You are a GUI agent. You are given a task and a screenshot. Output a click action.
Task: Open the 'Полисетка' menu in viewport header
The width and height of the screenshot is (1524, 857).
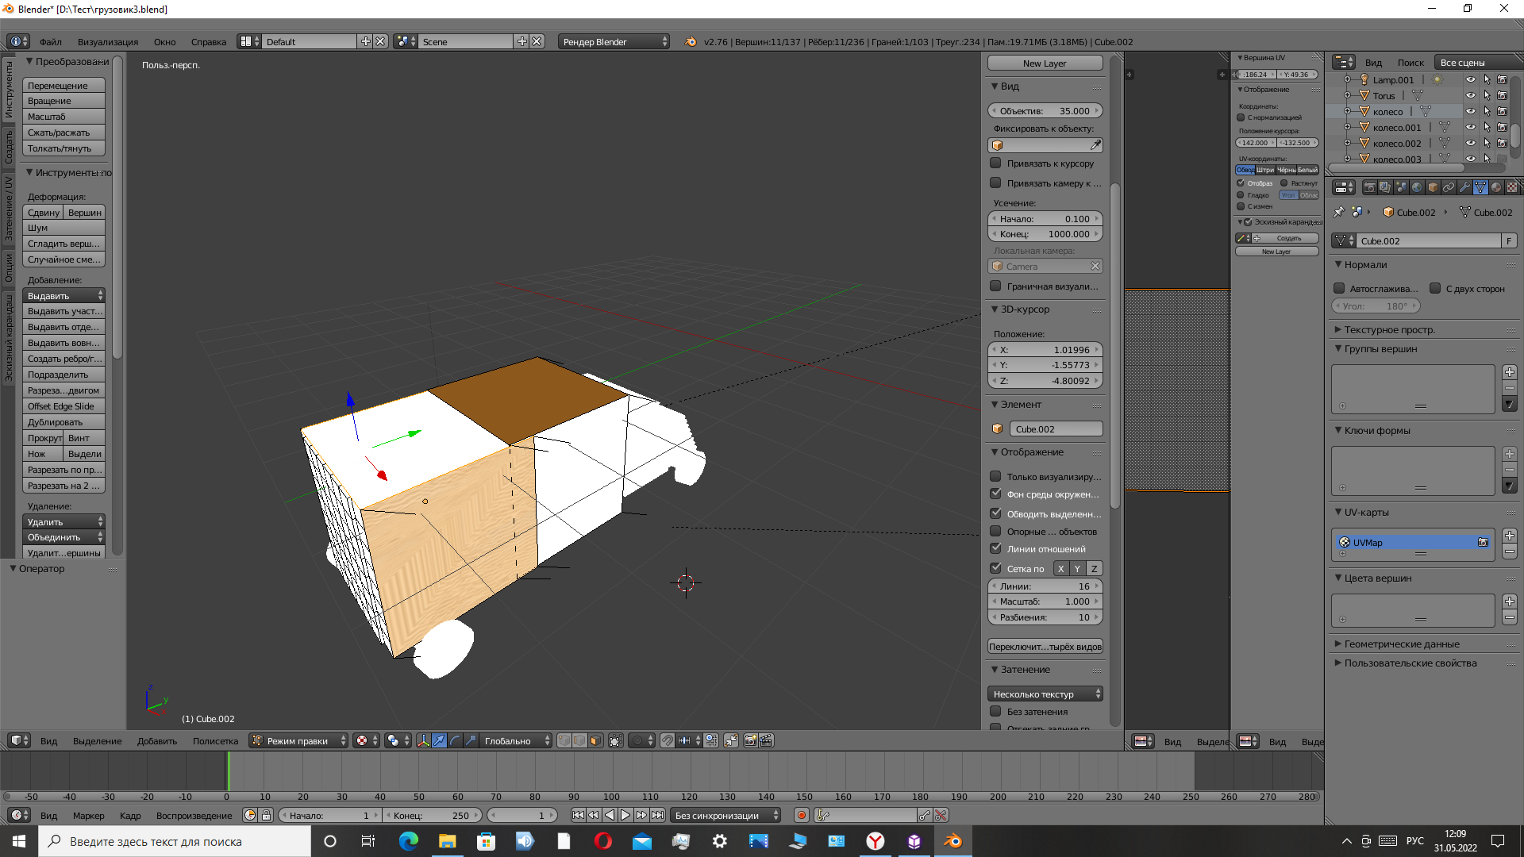click(x=215, y=741)
